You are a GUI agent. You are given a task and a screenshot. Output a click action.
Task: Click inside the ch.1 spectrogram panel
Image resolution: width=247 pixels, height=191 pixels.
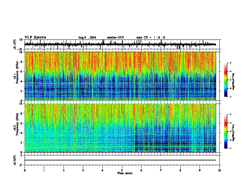pos(120,76)
